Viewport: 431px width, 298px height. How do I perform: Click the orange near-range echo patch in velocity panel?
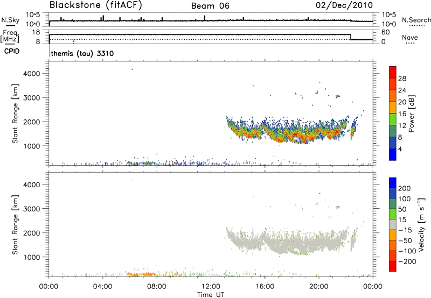[x=141, y=274]
